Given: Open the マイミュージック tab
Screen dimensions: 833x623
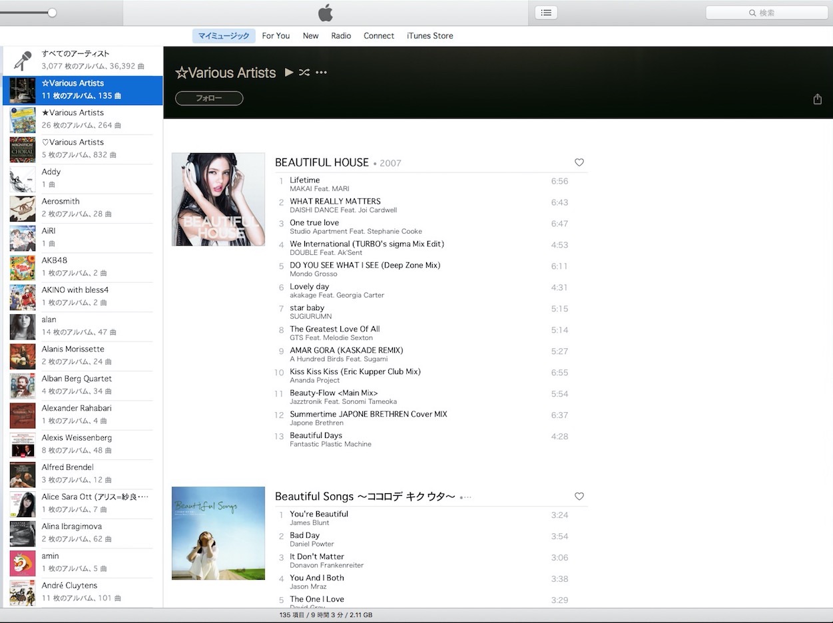Looking at the screenshot, I should click(x=224, y=36).
